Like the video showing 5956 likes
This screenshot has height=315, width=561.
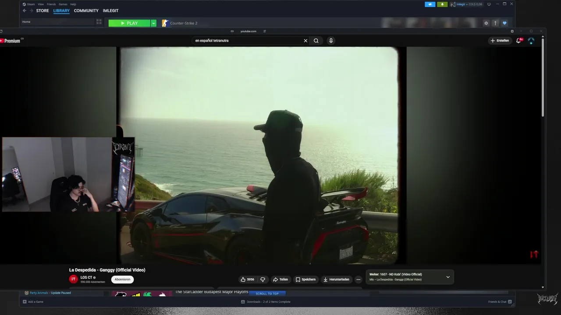coord(248,280)
